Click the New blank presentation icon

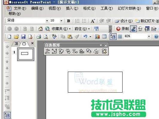[10, 37]
